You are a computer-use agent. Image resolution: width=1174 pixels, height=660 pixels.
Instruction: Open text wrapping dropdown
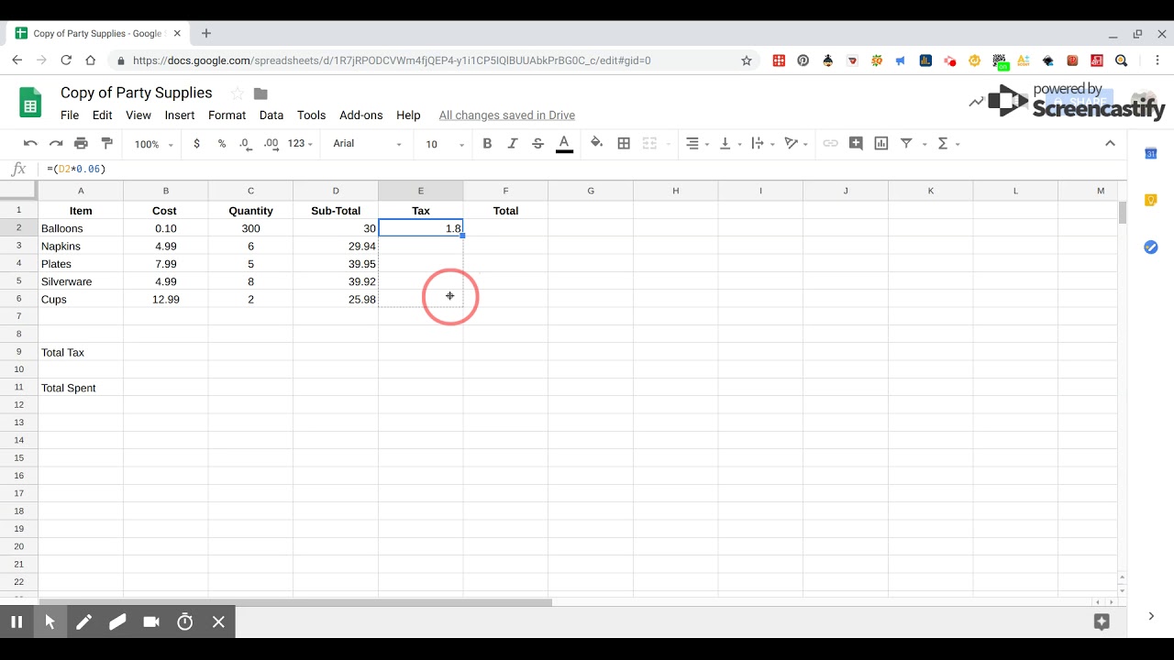click(762, 144)
